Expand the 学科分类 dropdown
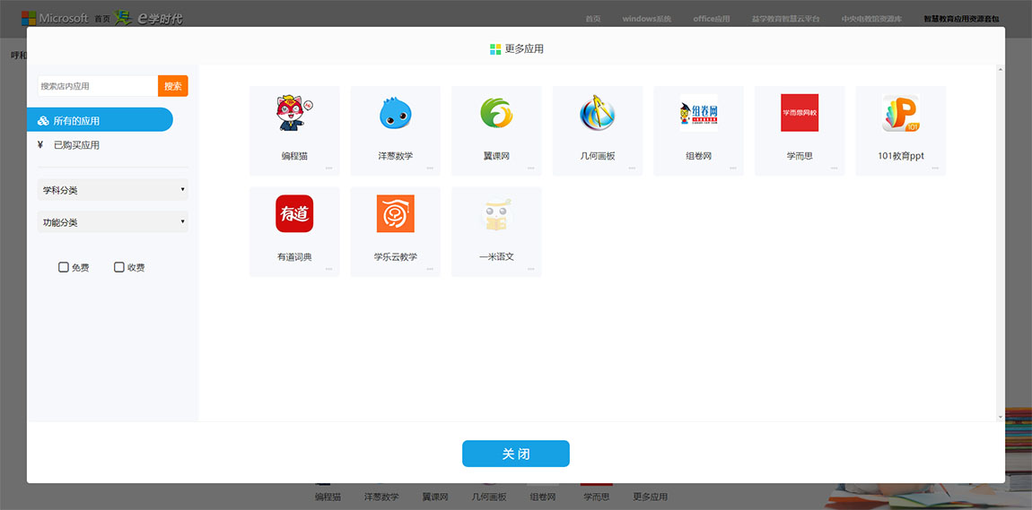This screenshot has width=1032, height=510. pyautogui.click(x=113, y=190)
